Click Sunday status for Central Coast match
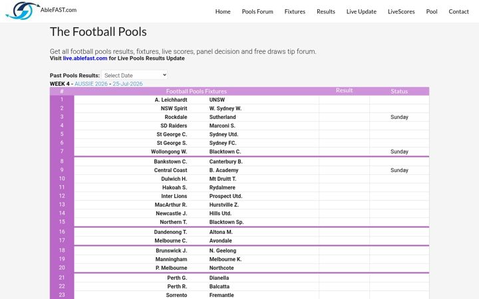Viewport: 479px width, 299px height. pyautogui.click(x=399, y=170)
